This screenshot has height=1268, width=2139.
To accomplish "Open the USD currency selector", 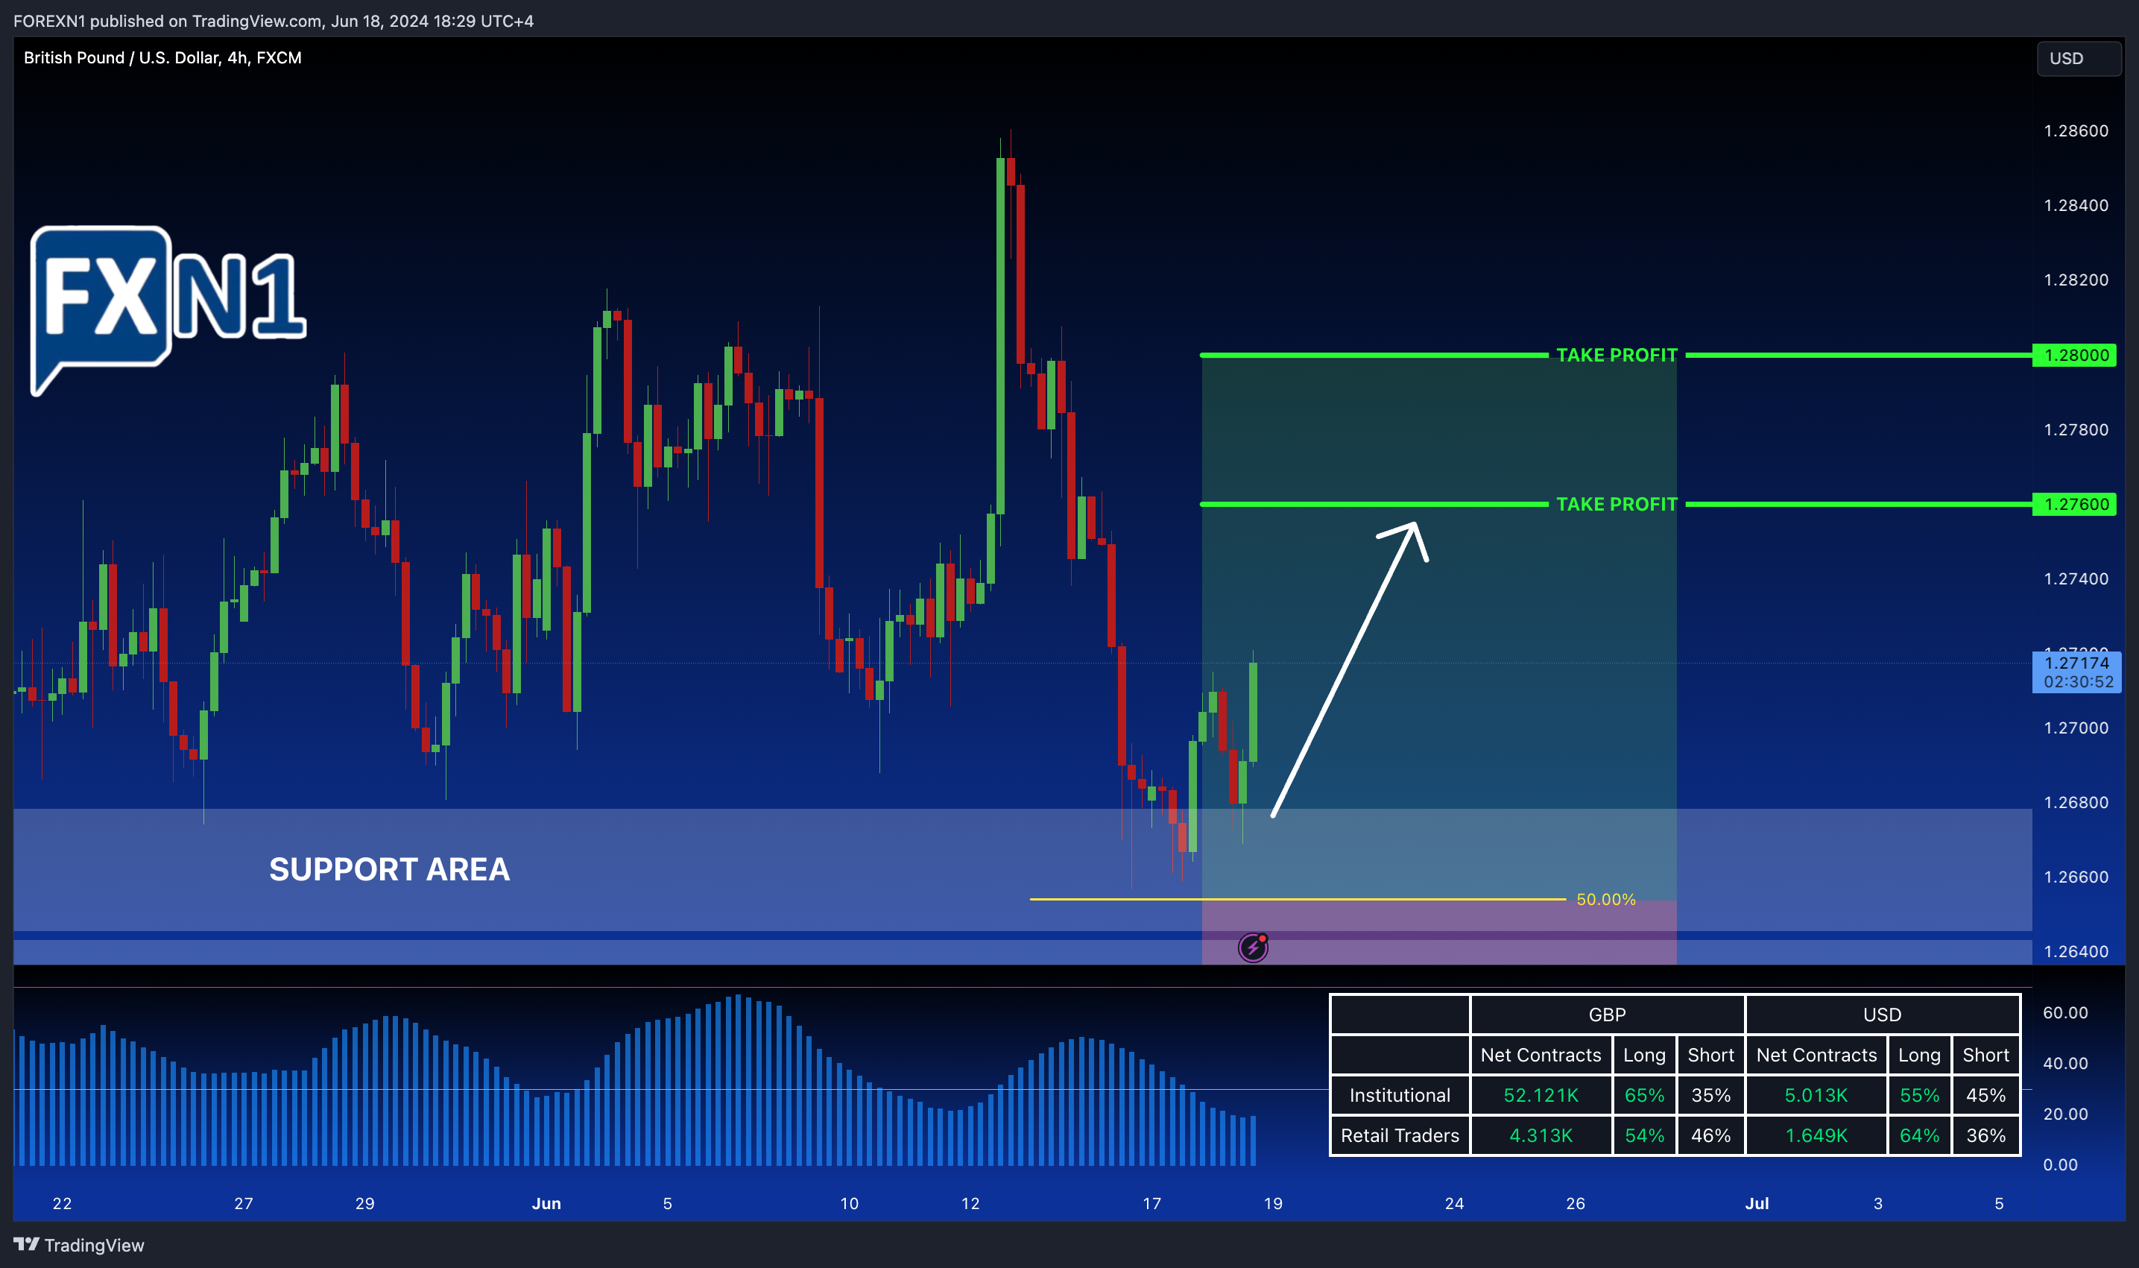I will (2079, 58).
